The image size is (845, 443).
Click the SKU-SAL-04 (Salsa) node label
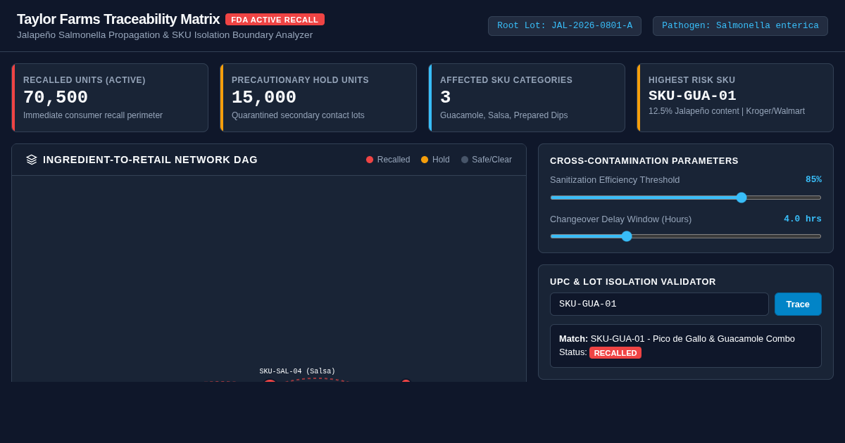click(297, 371)
